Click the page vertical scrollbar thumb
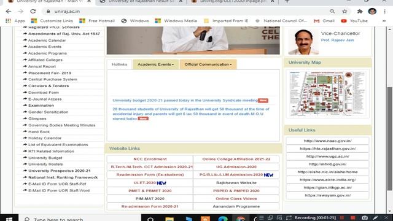 pyautogui.click(x=389, y=139)
